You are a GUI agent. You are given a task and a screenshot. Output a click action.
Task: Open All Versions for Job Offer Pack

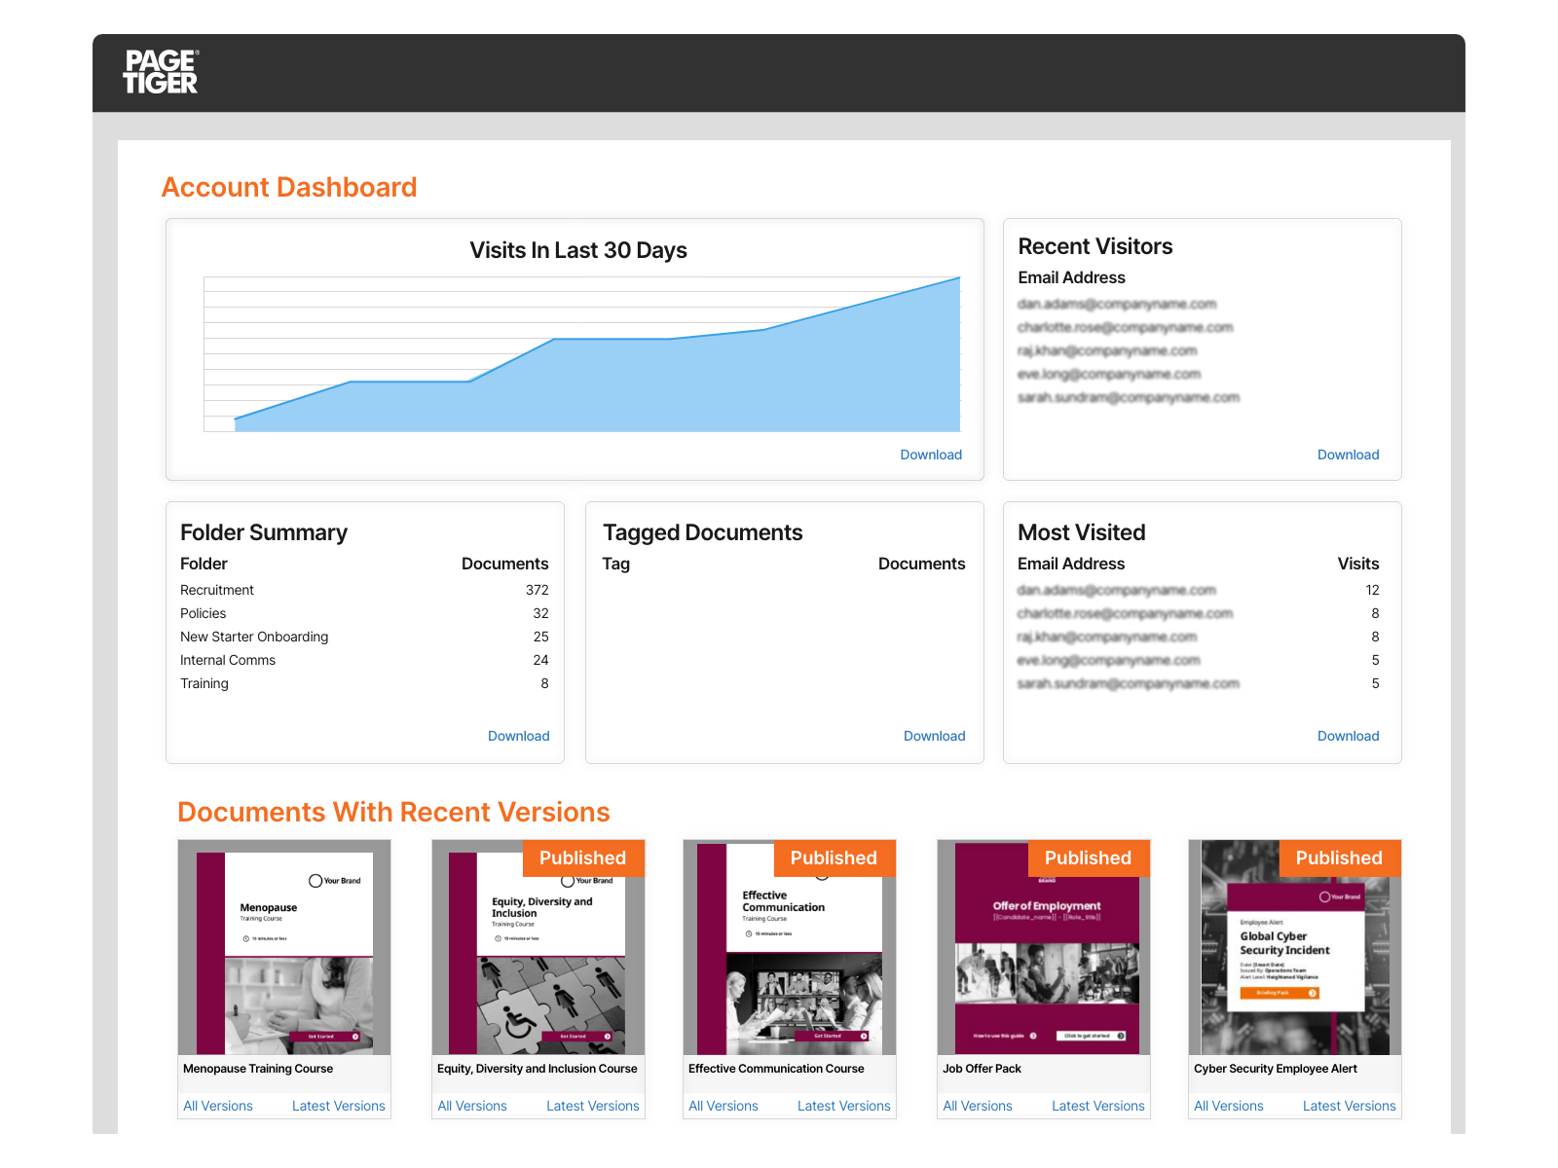(978, 1106)
